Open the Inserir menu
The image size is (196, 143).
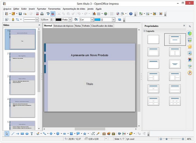pyautogui.click(x=32, y=9)
